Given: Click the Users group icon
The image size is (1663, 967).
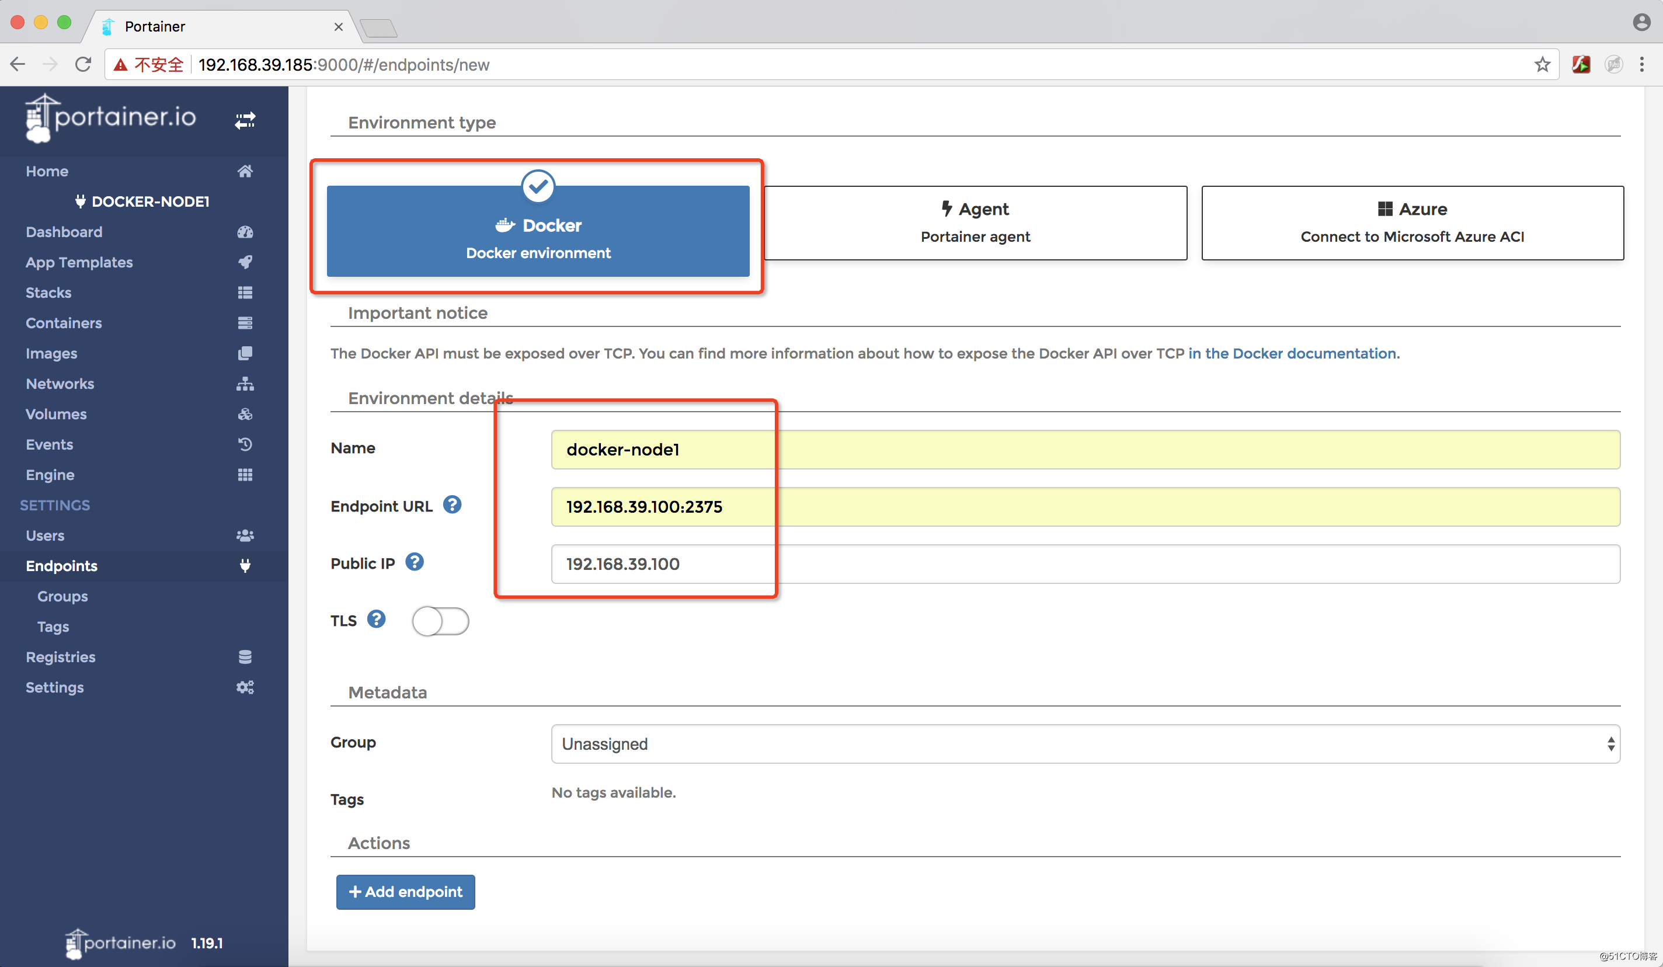Looking at the screenshot, I should click(245, 535).
